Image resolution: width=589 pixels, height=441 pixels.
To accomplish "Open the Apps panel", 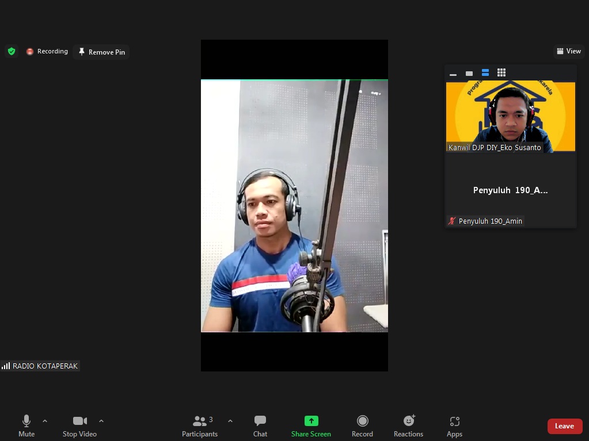I will tap(454, 426).
